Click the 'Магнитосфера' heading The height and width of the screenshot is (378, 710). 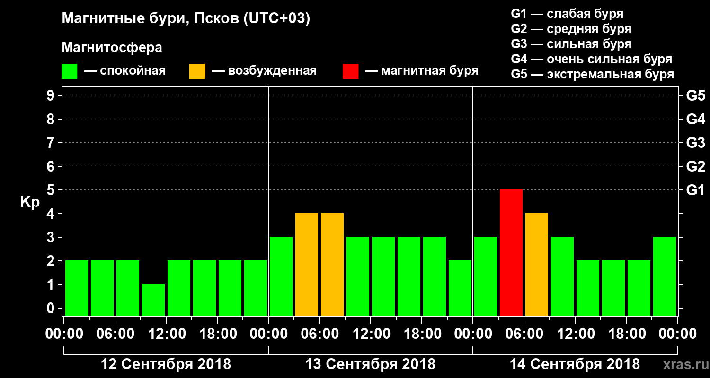112,48
